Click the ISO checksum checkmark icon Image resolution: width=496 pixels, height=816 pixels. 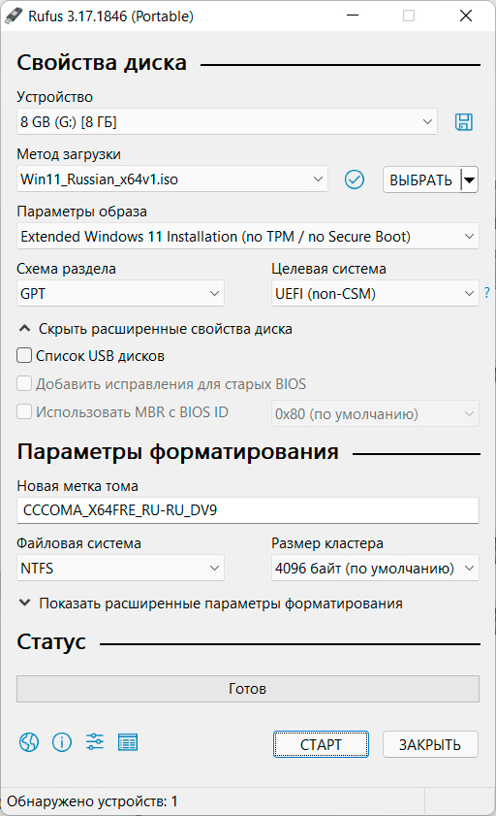355,180
